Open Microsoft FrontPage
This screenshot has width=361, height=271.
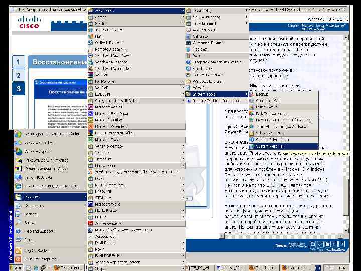tap(136, 113)
